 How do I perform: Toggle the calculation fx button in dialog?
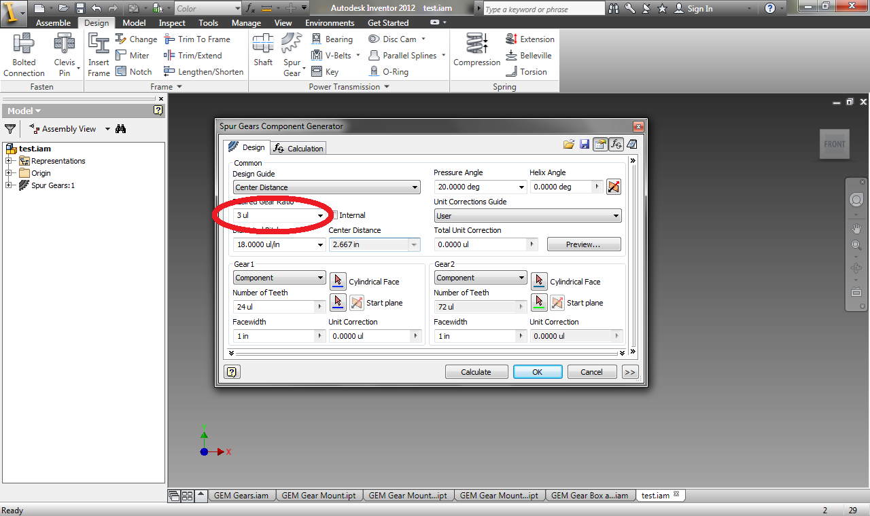pyautogui.click(x=616, y=145)
